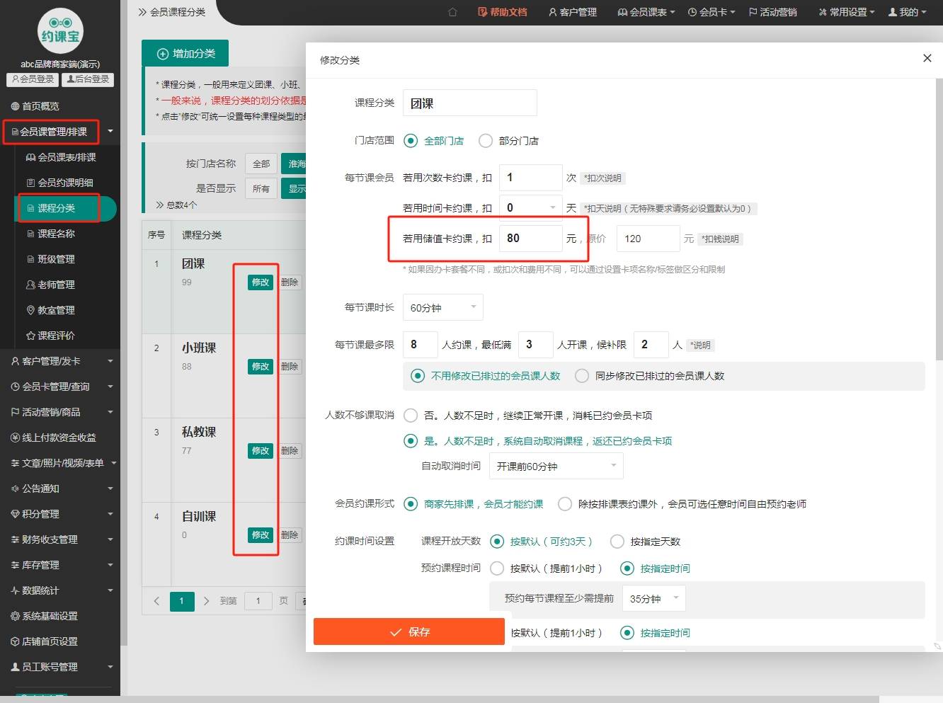
Task: Click the 课程分类 name input field
Action: pos(470,103)
